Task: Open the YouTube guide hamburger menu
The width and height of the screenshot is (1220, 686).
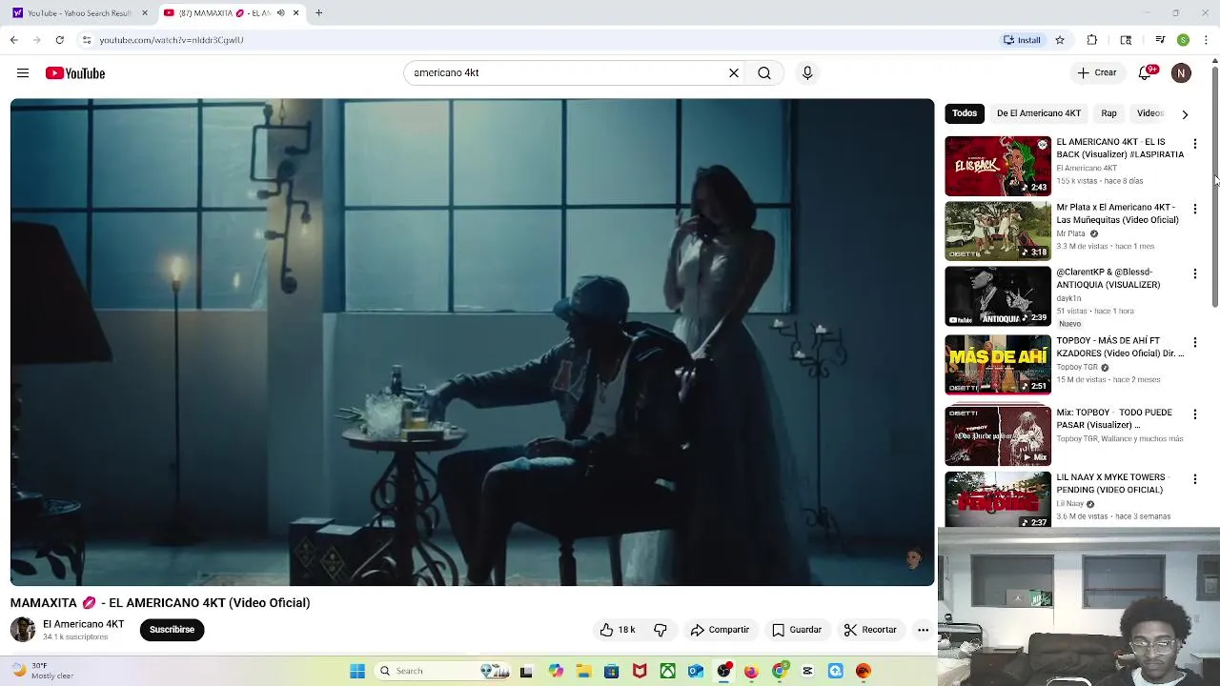Action: point(23,73)
